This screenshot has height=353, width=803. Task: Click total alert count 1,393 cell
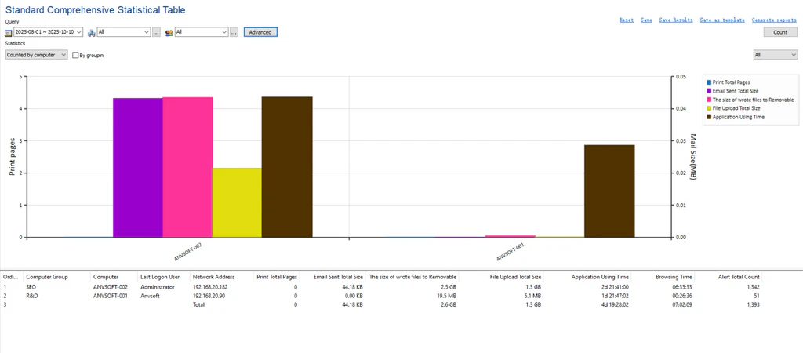pyautogui.click(x=753, y=304)
